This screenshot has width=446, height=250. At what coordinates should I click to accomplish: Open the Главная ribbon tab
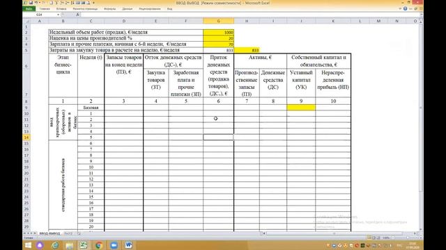coord(45,9)
